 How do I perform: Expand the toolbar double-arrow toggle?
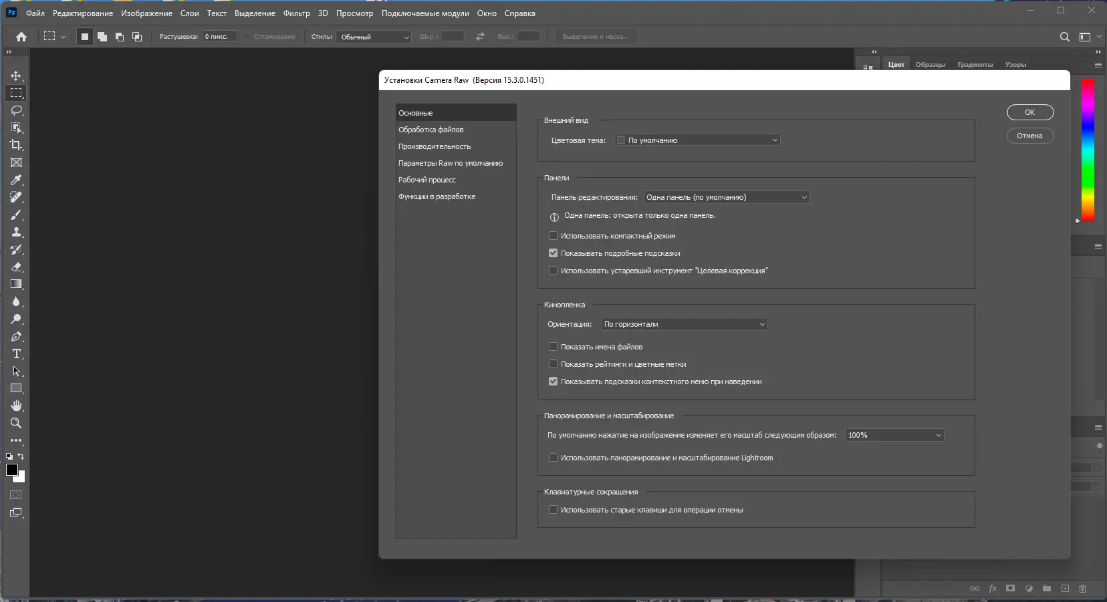click(x=9, y=51)
